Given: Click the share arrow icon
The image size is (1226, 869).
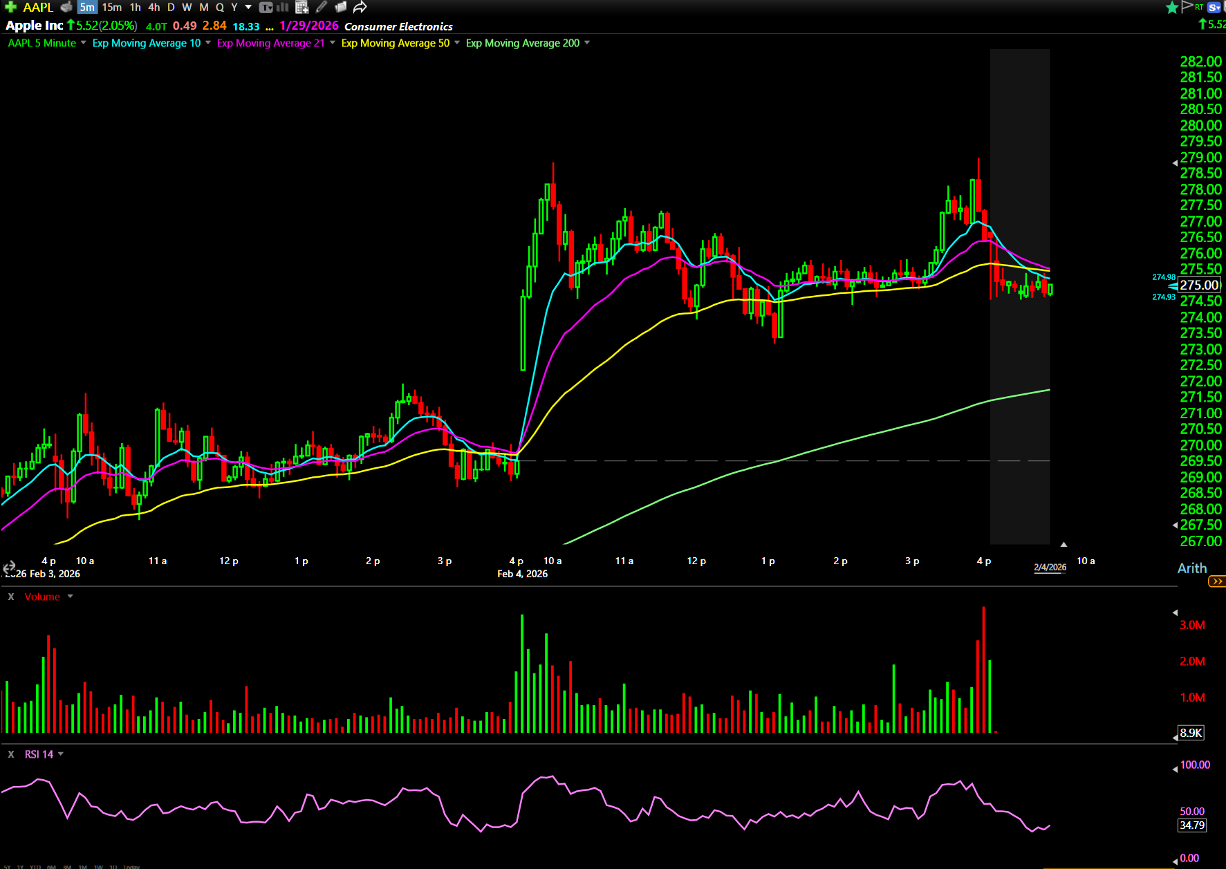Looking at the screenshot, I should (x=360, y=7).
